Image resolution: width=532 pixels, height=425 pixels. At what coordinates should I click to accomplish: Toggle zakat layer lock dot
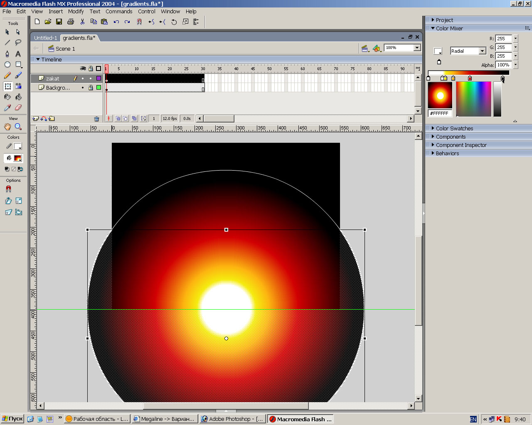[91, 78]
